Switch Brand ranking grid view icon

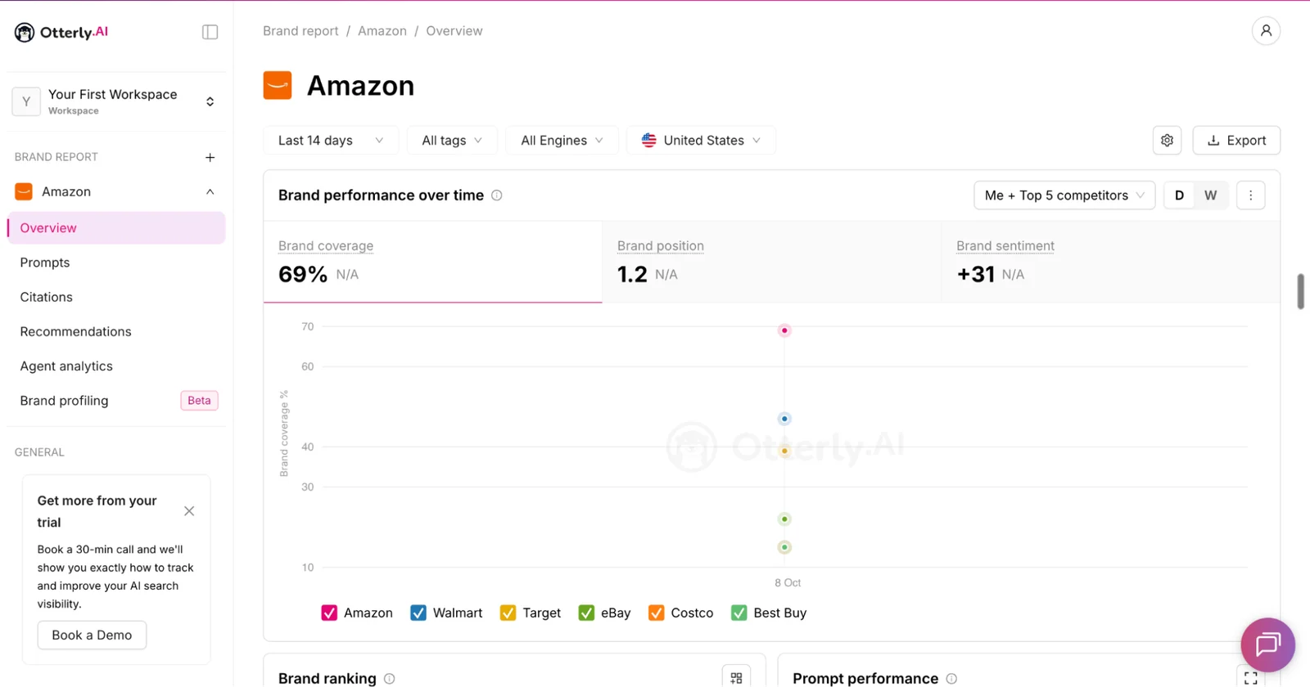(736, 678)
